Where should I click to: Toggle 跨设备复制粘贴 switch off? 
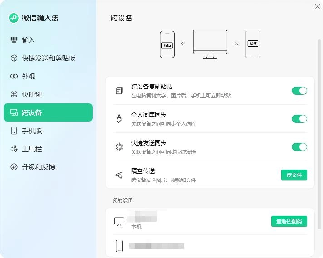click(x=299, y=91)
